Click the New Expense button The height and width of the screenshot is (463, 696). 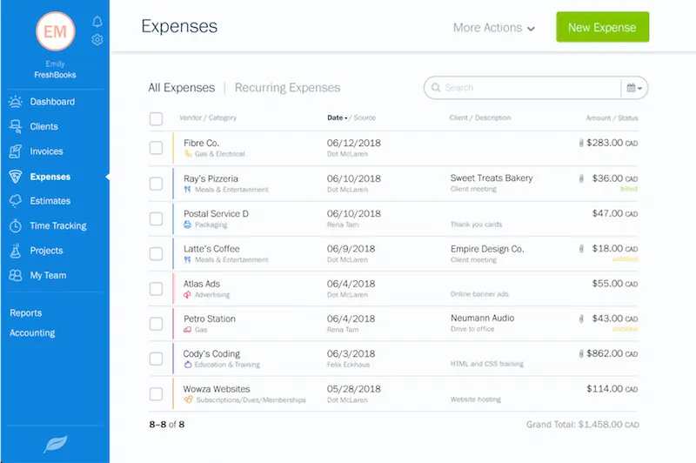[x=602, y=28]
